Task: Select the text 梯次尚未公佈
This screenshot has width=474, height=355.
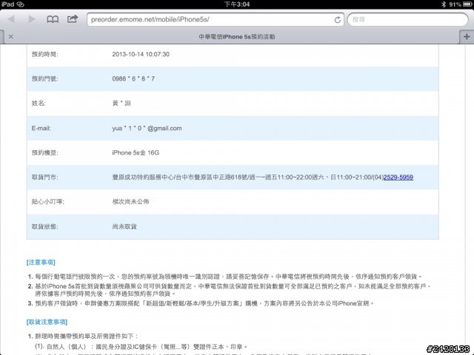Action: tap(130, 202)
